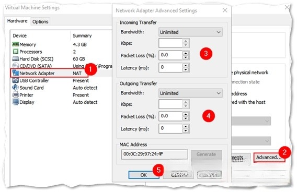The height and width of the screenshot is (192, 297).
Task: Select the Display row in device list
Action: pyautogui.click(x=61, y=102)
